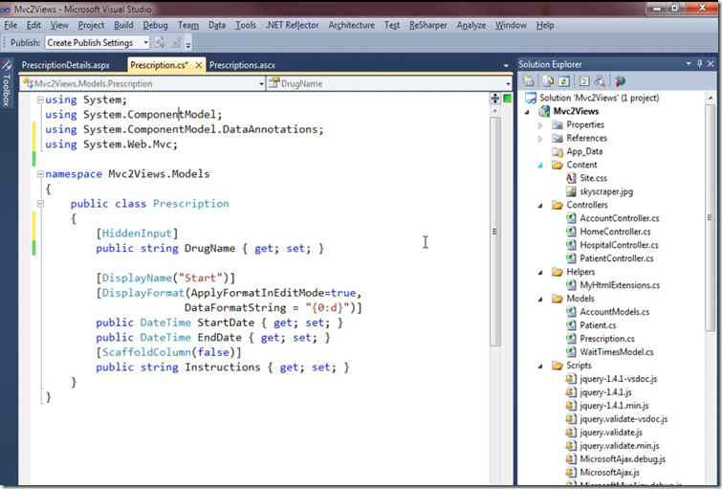
Task: Click the Site.css file icon
Action: point(571,178)
